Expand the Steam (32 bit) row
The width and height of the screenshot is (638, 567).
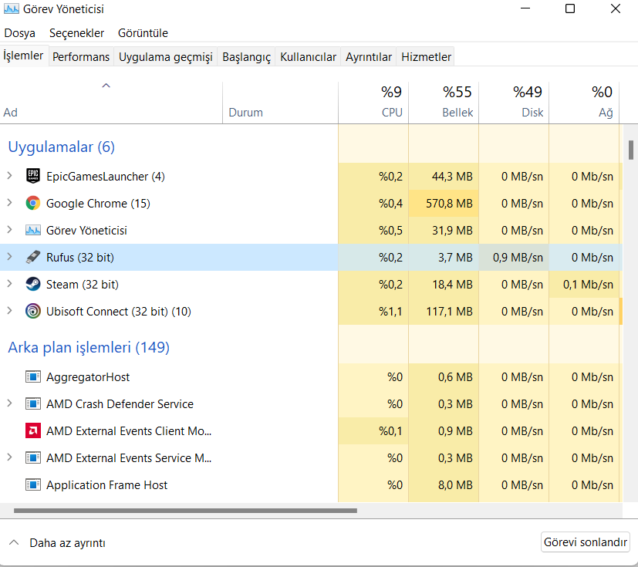click(9, 284)
